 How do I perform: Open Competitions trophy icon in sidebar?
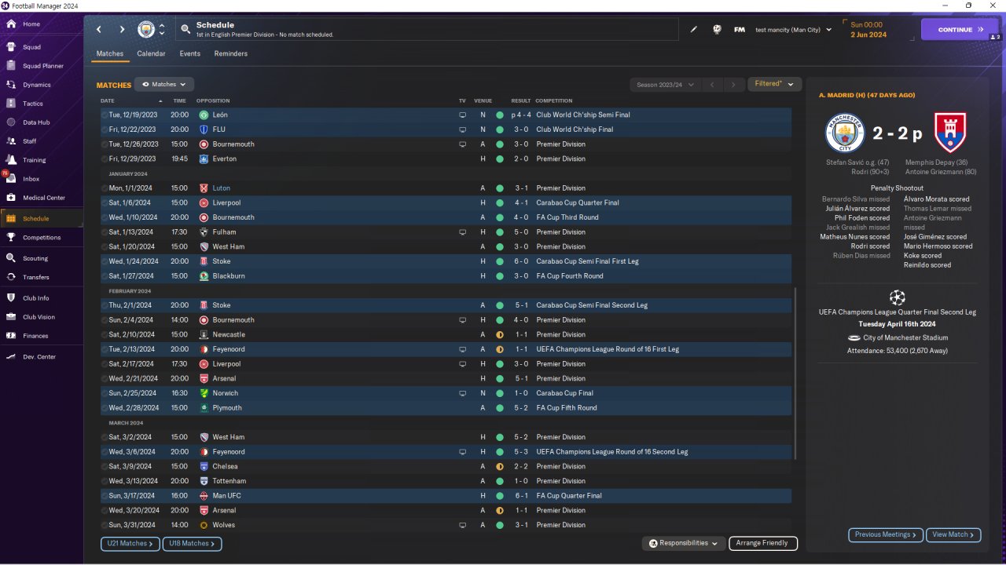pyautogui.click(x=11, y=237)
